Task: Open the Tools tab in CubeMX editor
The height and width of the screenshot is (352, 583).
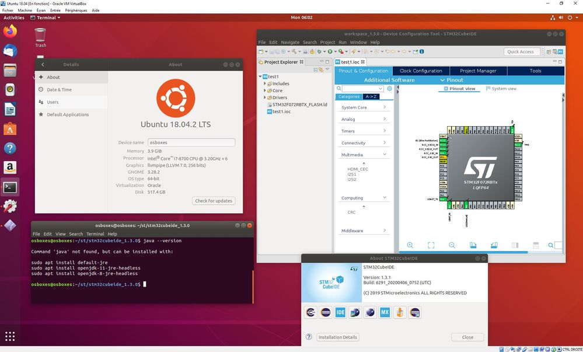Action: coord(535,71)
